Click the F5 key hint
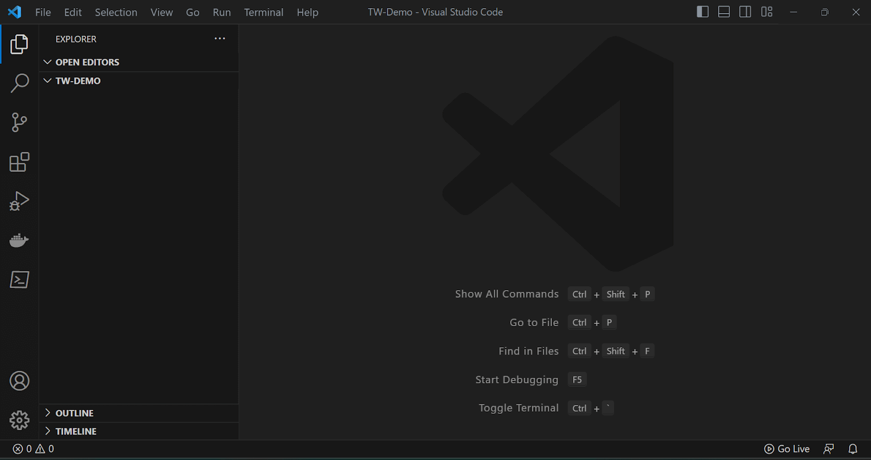Viewport: 871px width, 460px height. pos(577,379)
